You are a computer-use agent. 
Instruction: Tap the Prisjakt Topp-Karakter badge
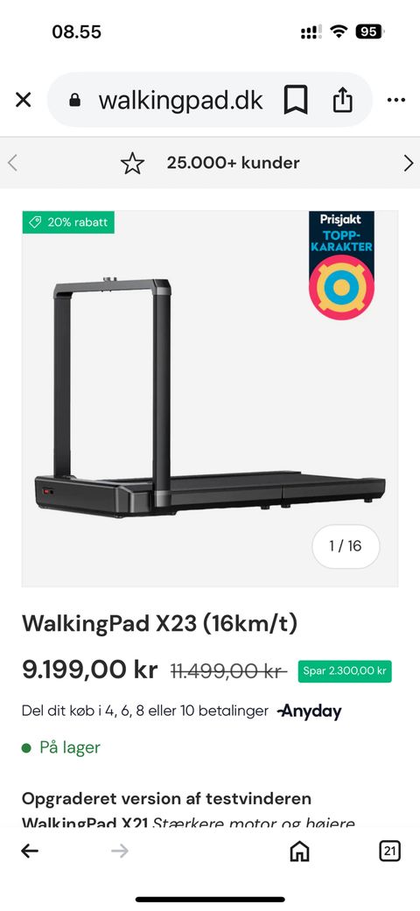click(341, 265)
